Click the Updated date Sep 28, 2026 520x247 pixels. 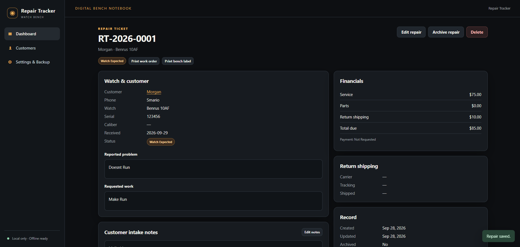click(x=394, y=236)
